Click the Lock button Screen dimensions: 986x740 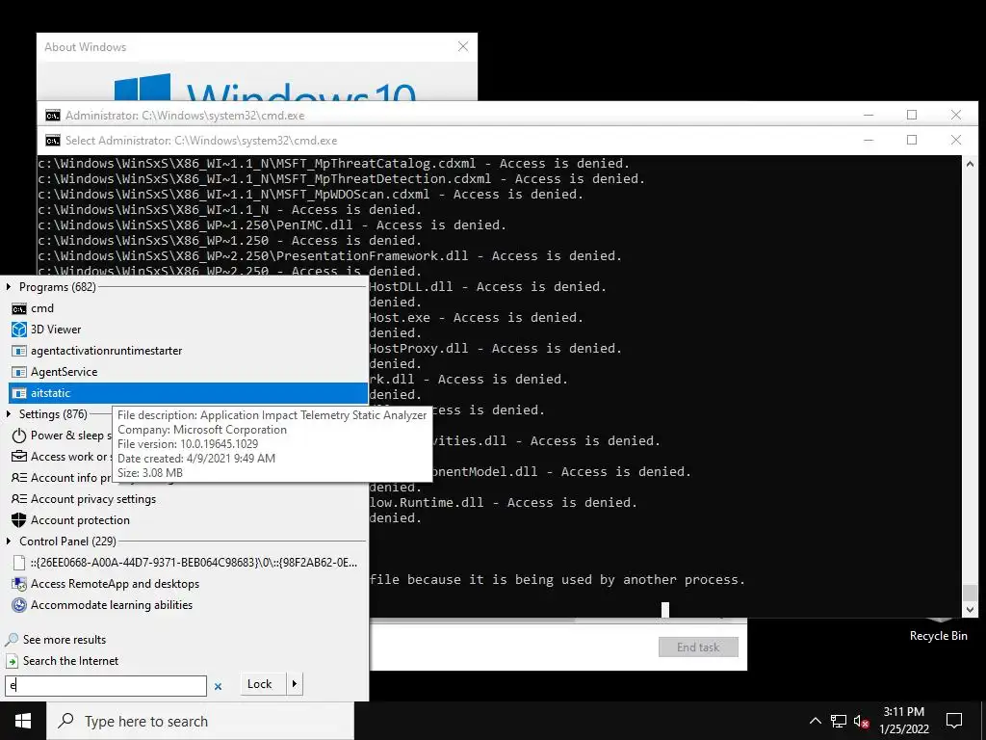click(263, 684)
